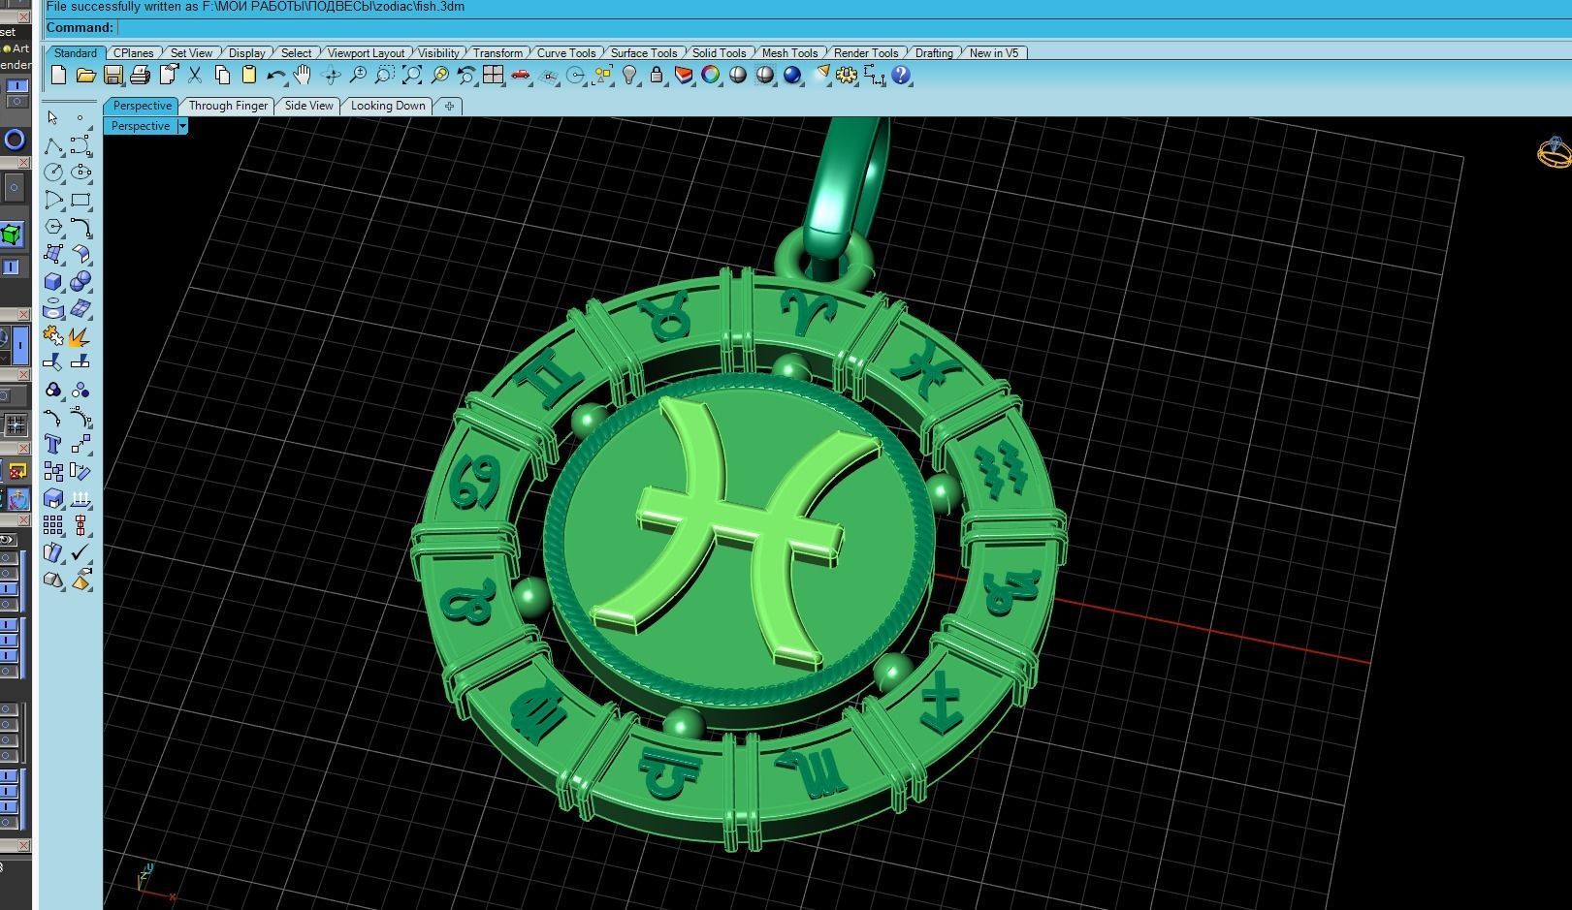1572x910 pixels.
Task: Open the Viewport Layout toolbar tab
Action: point(366,53)
